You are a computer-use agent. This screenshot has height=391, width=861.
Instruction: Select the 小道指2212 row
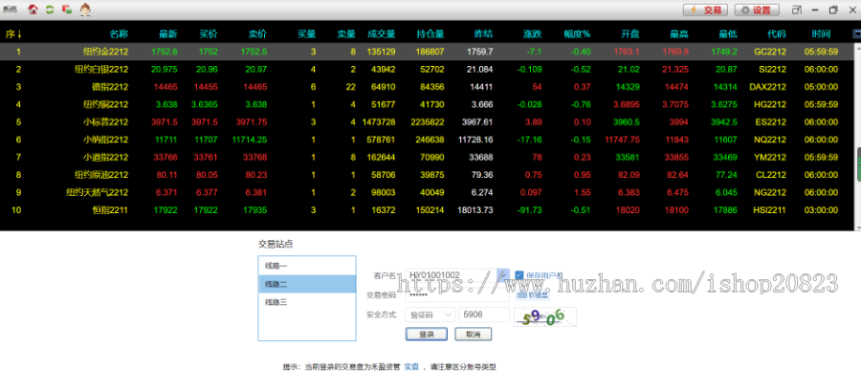(426, 158)
